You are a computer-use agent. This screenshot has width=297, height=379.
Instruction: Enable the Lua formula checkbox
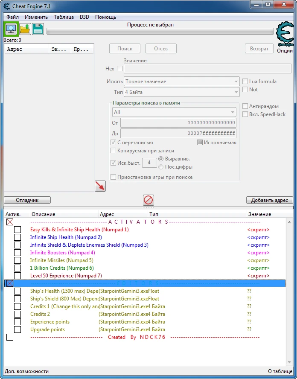pos(245,82)
